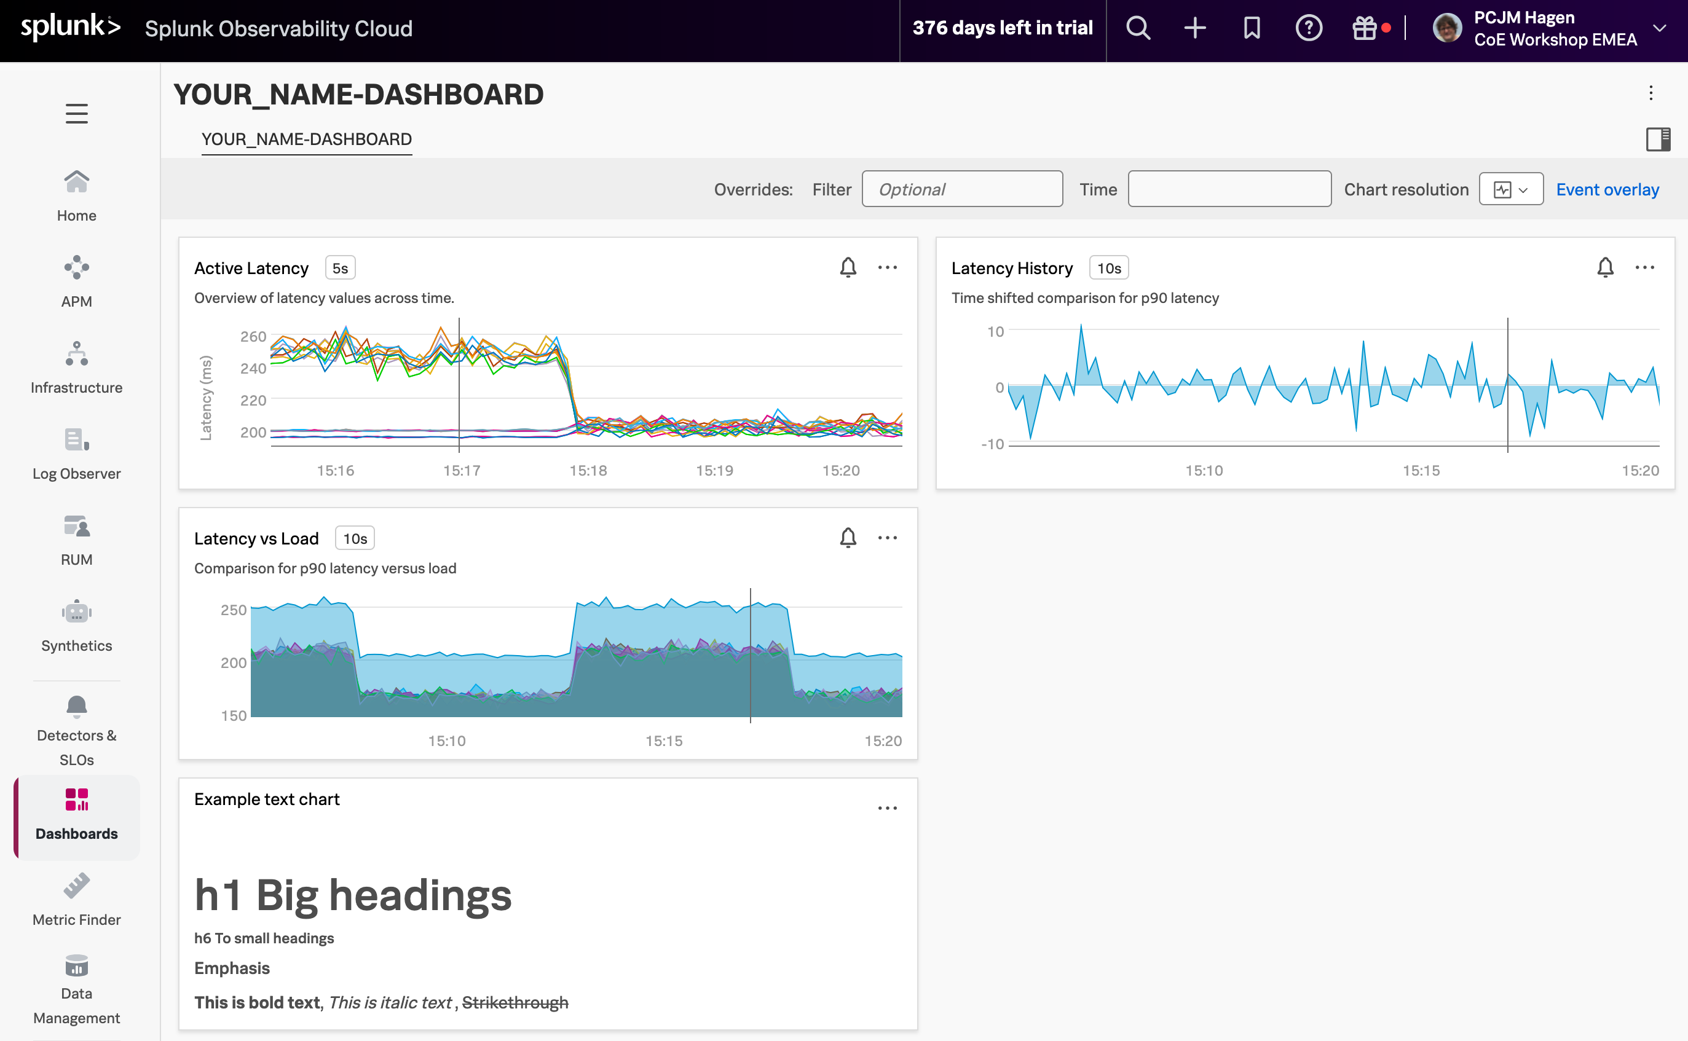The height and width of the screenshot is (1041, 1688).
Task: Click the Time override input field
Action: pyautogui.click(x=1229, y=189)
